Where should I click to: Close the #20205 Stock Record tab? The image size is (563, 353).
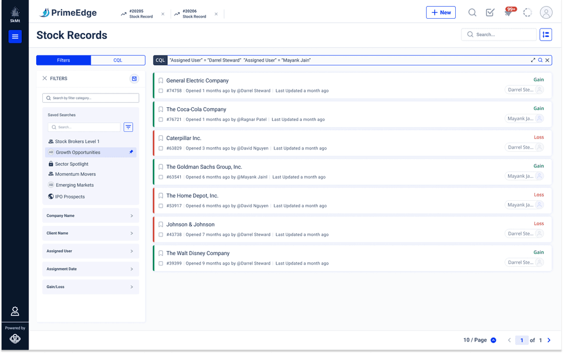(x=163, y=14)
